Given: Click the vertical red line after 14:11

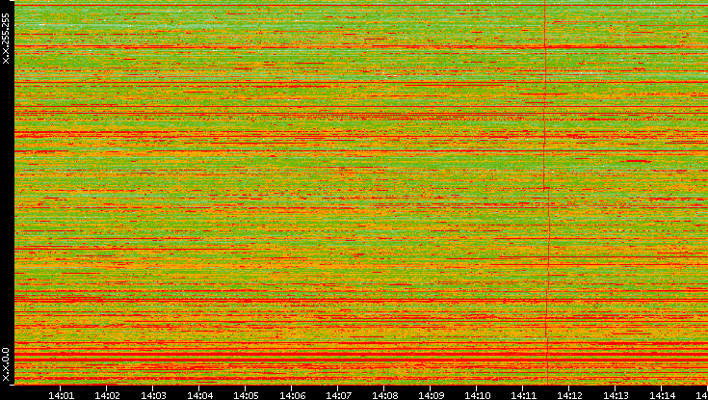Looking at the screenshot, I should 546,192.
